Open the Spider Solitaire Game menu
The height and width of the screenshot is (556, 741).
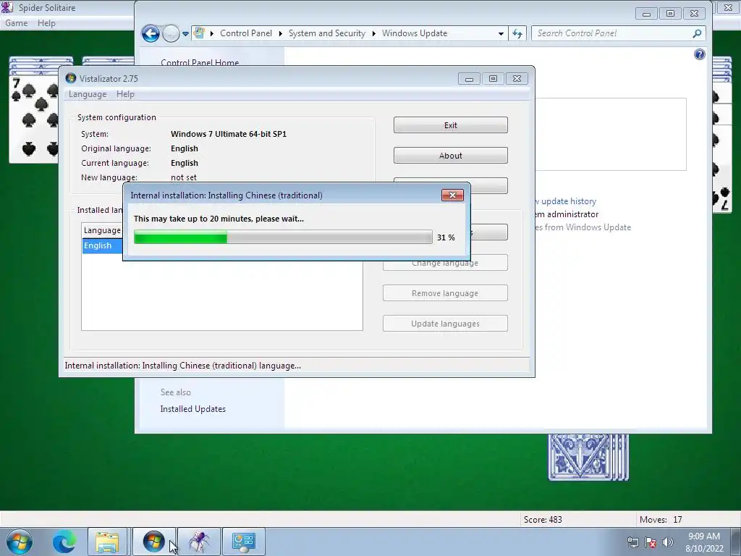coord(16,23)
